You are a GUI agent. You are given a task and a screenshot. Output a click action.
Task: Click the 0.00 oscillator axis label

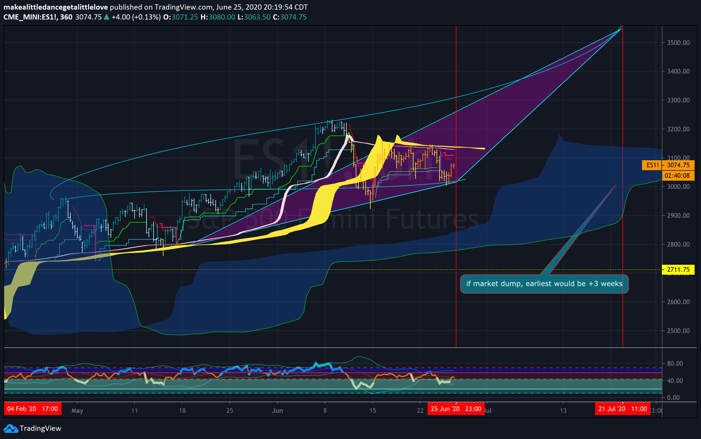pyautogui.click(x=673, y=398)
